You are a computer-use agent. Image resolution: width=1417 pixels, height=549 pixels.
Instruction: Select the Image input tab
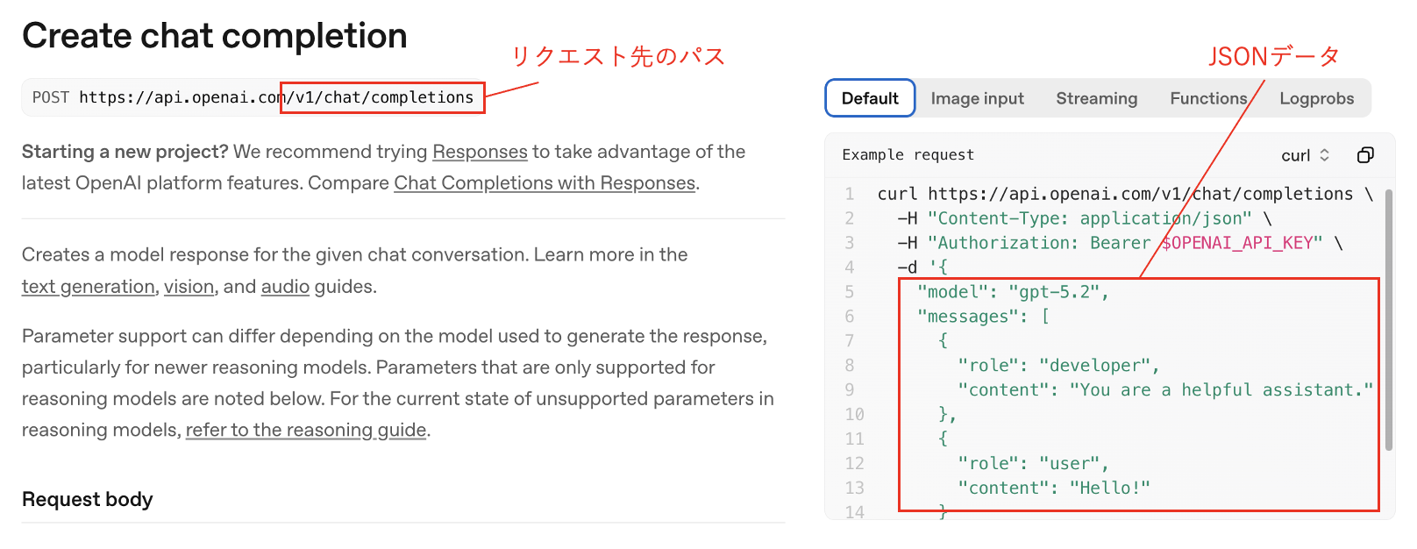(x=977, y=98)
